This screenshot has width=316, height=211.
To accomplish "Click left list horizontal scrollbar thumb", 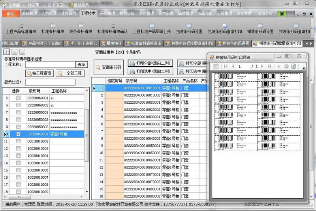I will tap(19, 197).
